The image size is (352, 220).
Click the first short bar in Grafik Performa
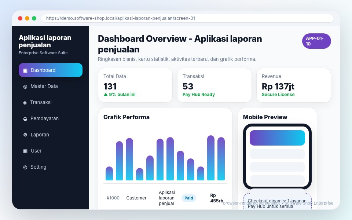click(109, 173)
